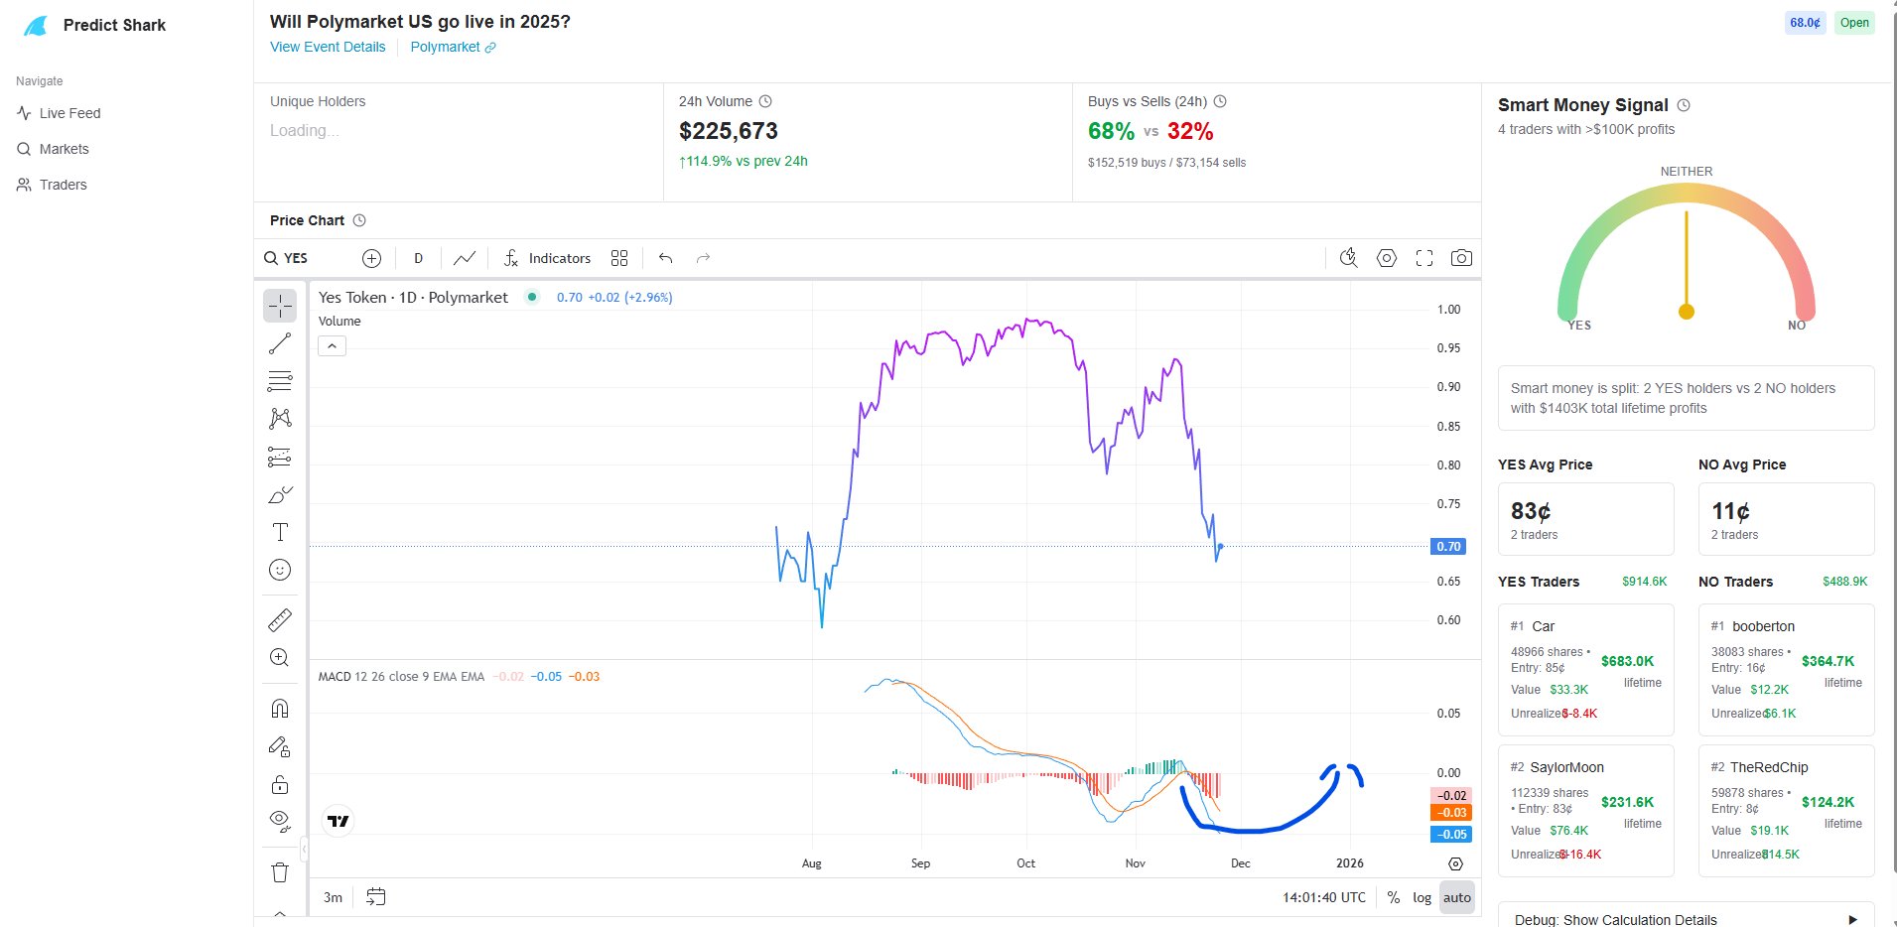Pick the ruler measure tool
1897x927 pixels.
coord(280,620)
